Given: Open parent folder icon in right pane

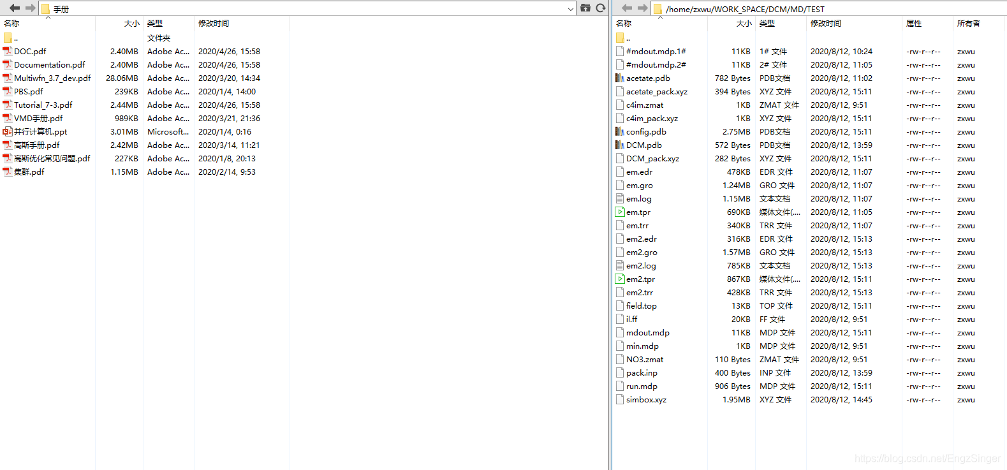Looking at the screenshot, I should tap(620, 38).
